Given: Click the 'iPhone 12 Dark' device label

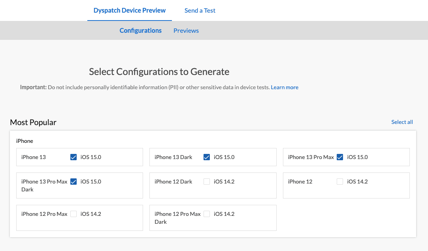Looking at the screenshot, I should pos(173,182).
